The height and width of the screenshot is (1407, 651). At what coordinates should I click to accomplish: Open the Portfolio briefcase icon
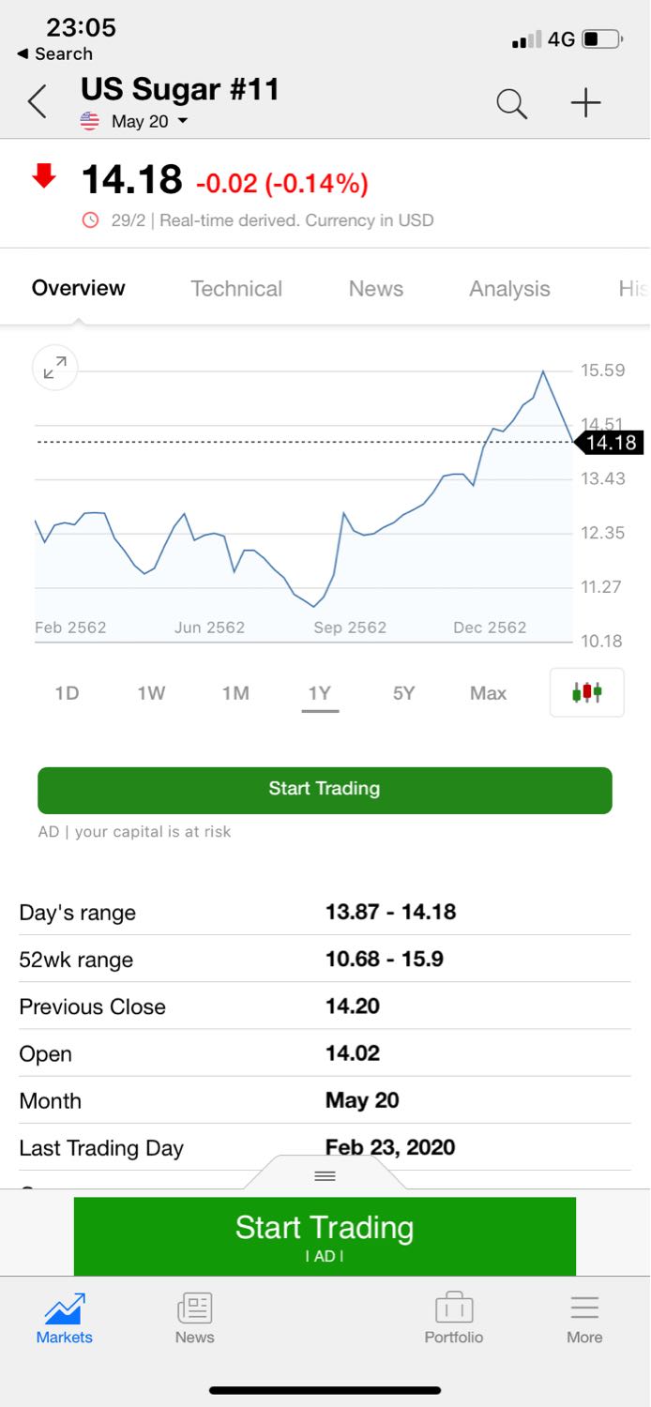coord(453,1317)
